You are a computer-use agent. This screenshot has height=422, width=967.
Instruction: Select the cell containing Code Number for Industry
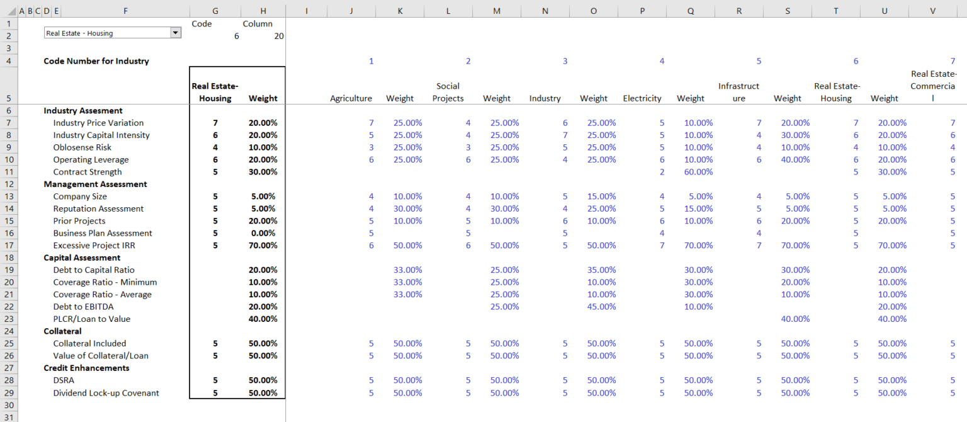click(94, 60)
